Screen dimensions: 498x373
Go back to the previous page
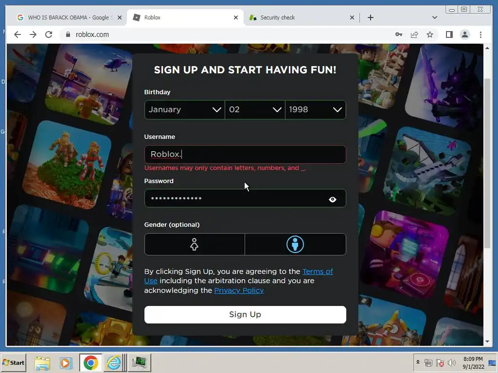click(x=18, y=34)
